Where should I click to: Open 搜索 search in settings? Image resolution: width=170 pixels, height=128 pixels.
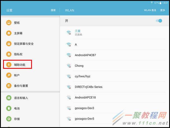click(53, 10)
